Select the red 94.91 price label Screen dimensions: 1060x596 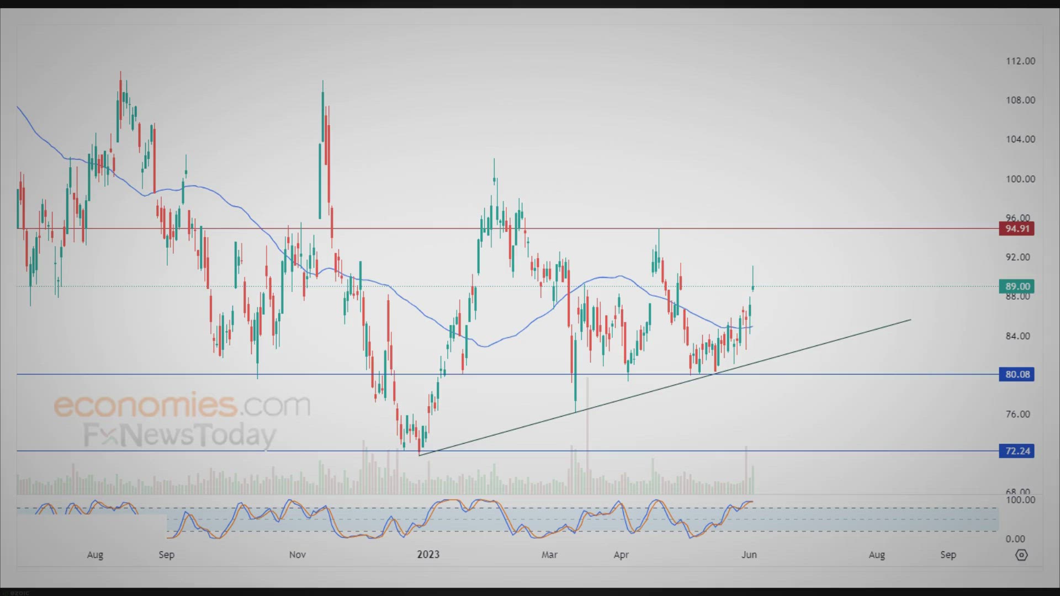[1017, 229]
